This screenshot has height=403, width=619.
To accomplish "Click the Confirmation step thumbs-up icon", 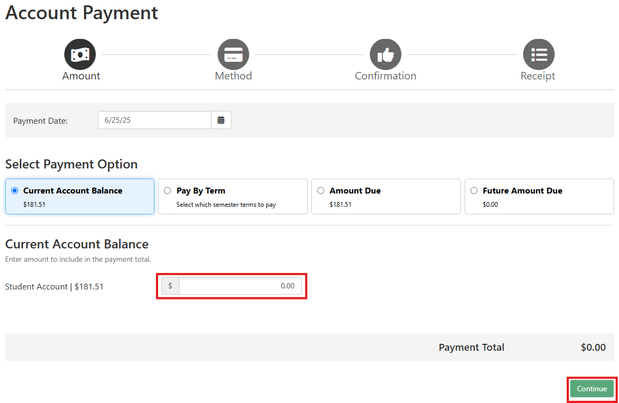I will pyautogui.click(x=386, y=54).
